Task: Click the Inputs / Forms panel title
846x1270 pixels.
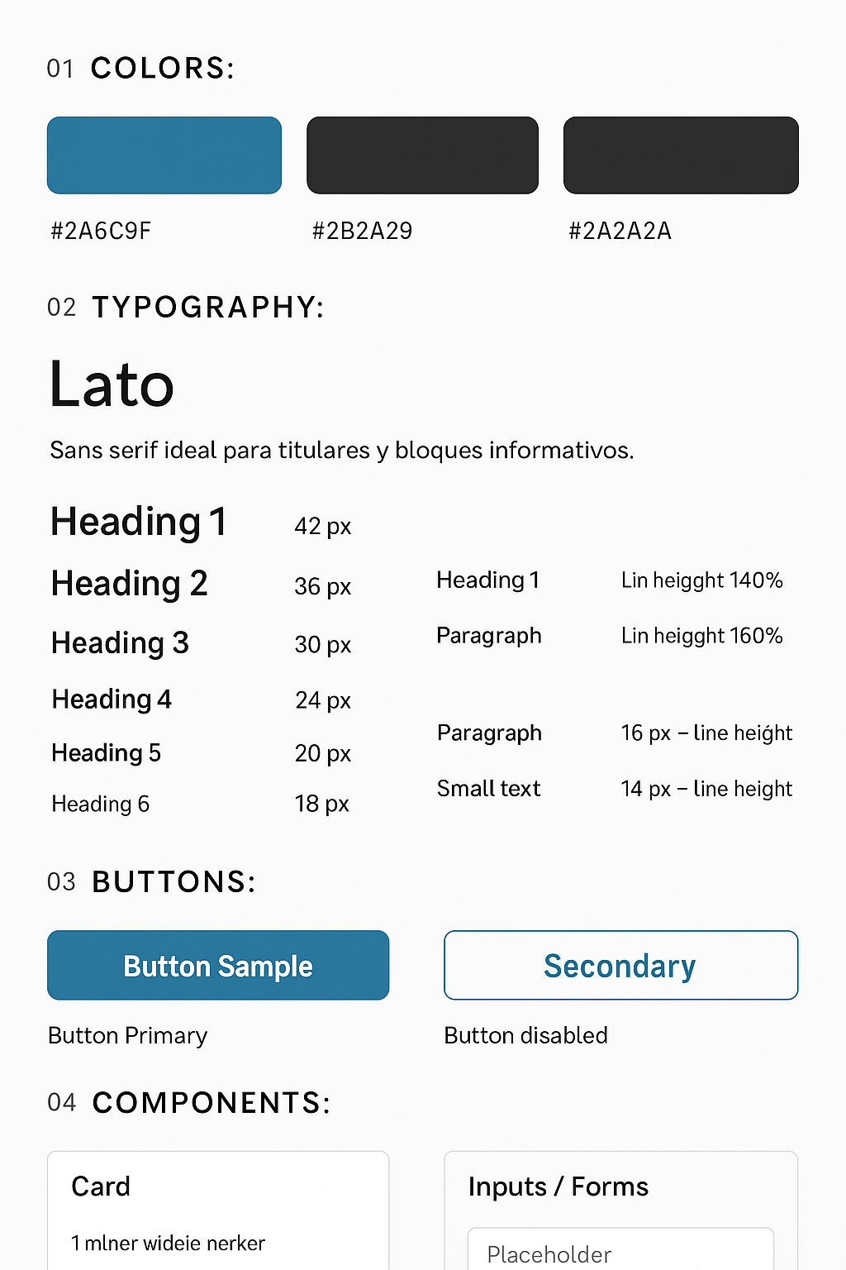Action: pyautogui.click(x=558, y=1186)
